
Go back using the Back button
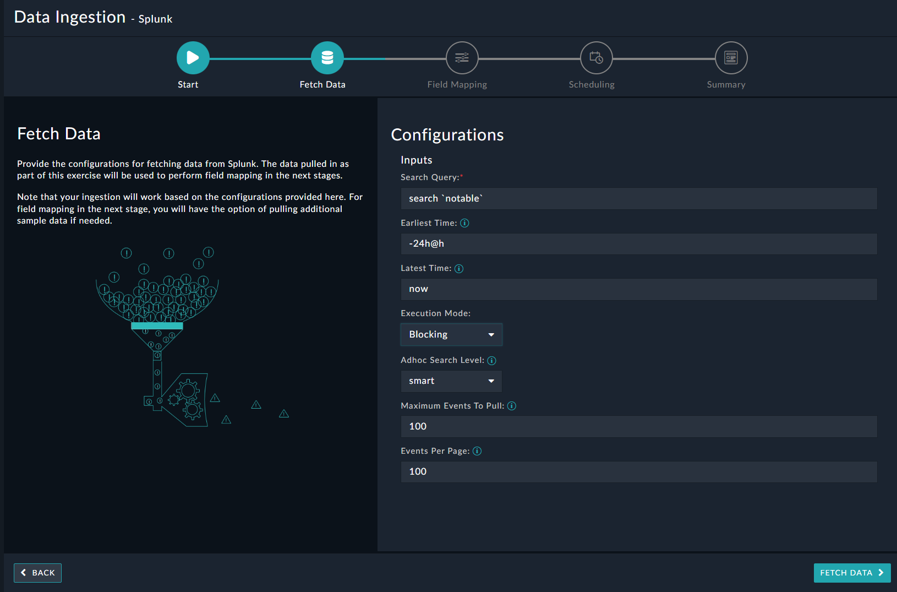(37, 573)
